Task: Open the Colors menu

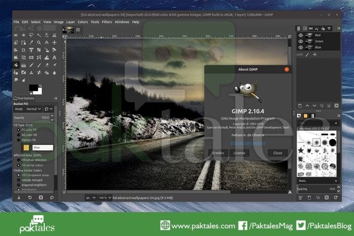Action: tap(82, 22)
